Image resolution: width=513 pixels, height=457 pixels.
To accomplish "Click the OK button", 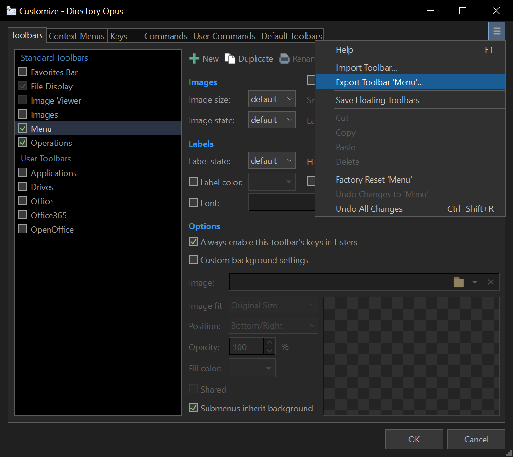I will coord(414,440).
